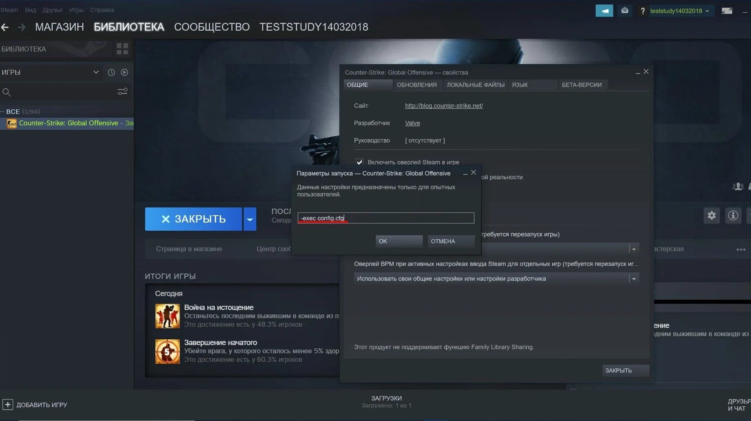Expand the ИГРЫ category dropdown

[96, 72]
